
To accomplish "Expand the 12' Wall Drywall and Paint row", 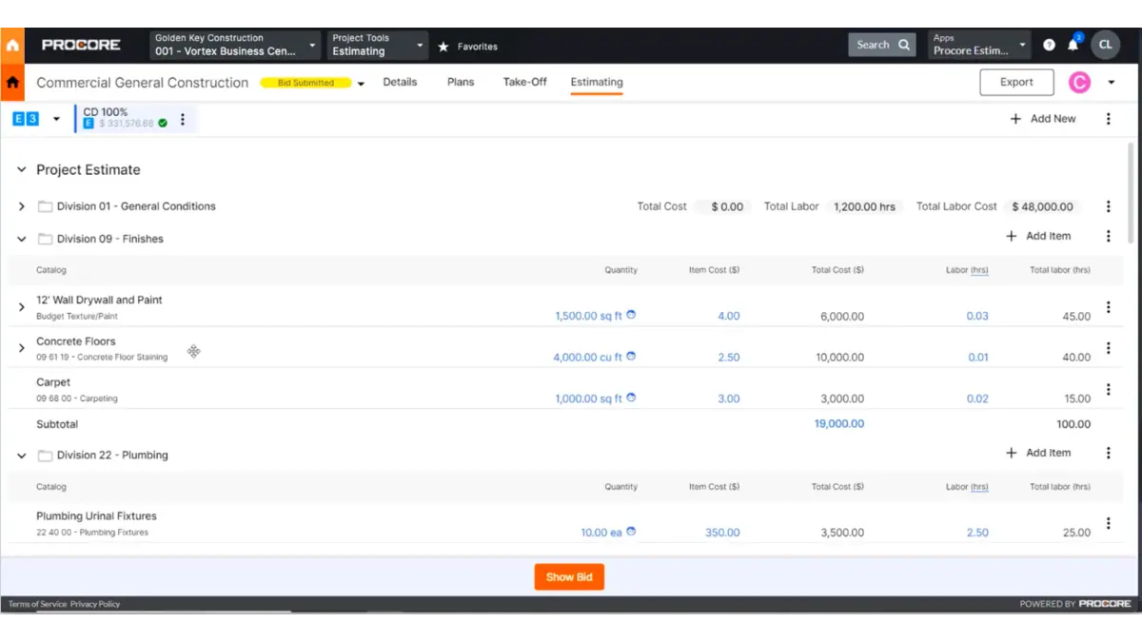I will tap(22, 307).
